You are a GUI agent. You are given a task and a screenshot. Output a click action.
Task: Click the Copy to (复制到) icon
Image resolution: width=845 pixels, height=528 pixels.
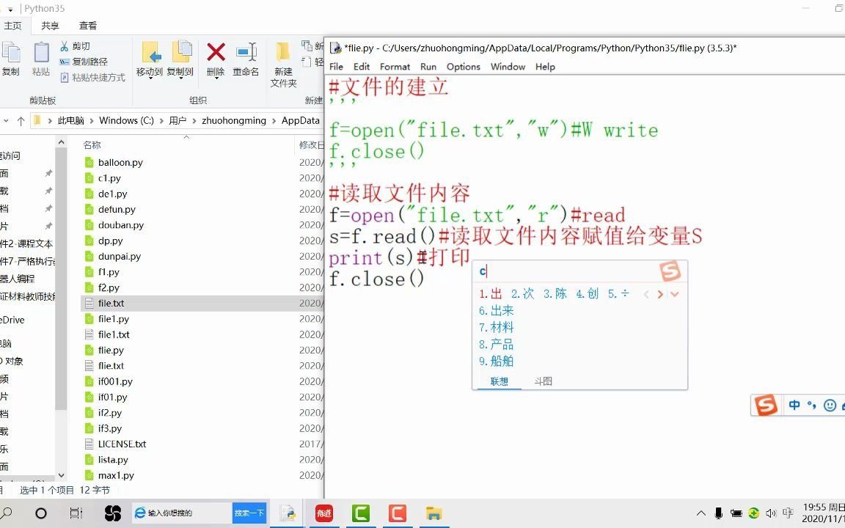pos(180,53)
